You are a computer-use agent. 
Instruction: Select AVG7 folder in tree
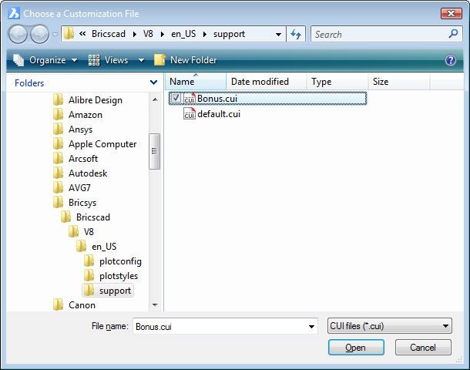(x=79, y=188)
